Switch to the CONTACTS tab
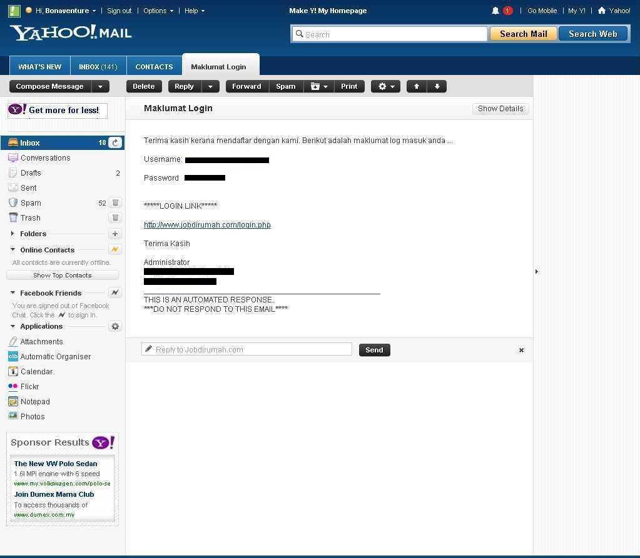Viewport: 640px width, 558px height. (154, 66)
